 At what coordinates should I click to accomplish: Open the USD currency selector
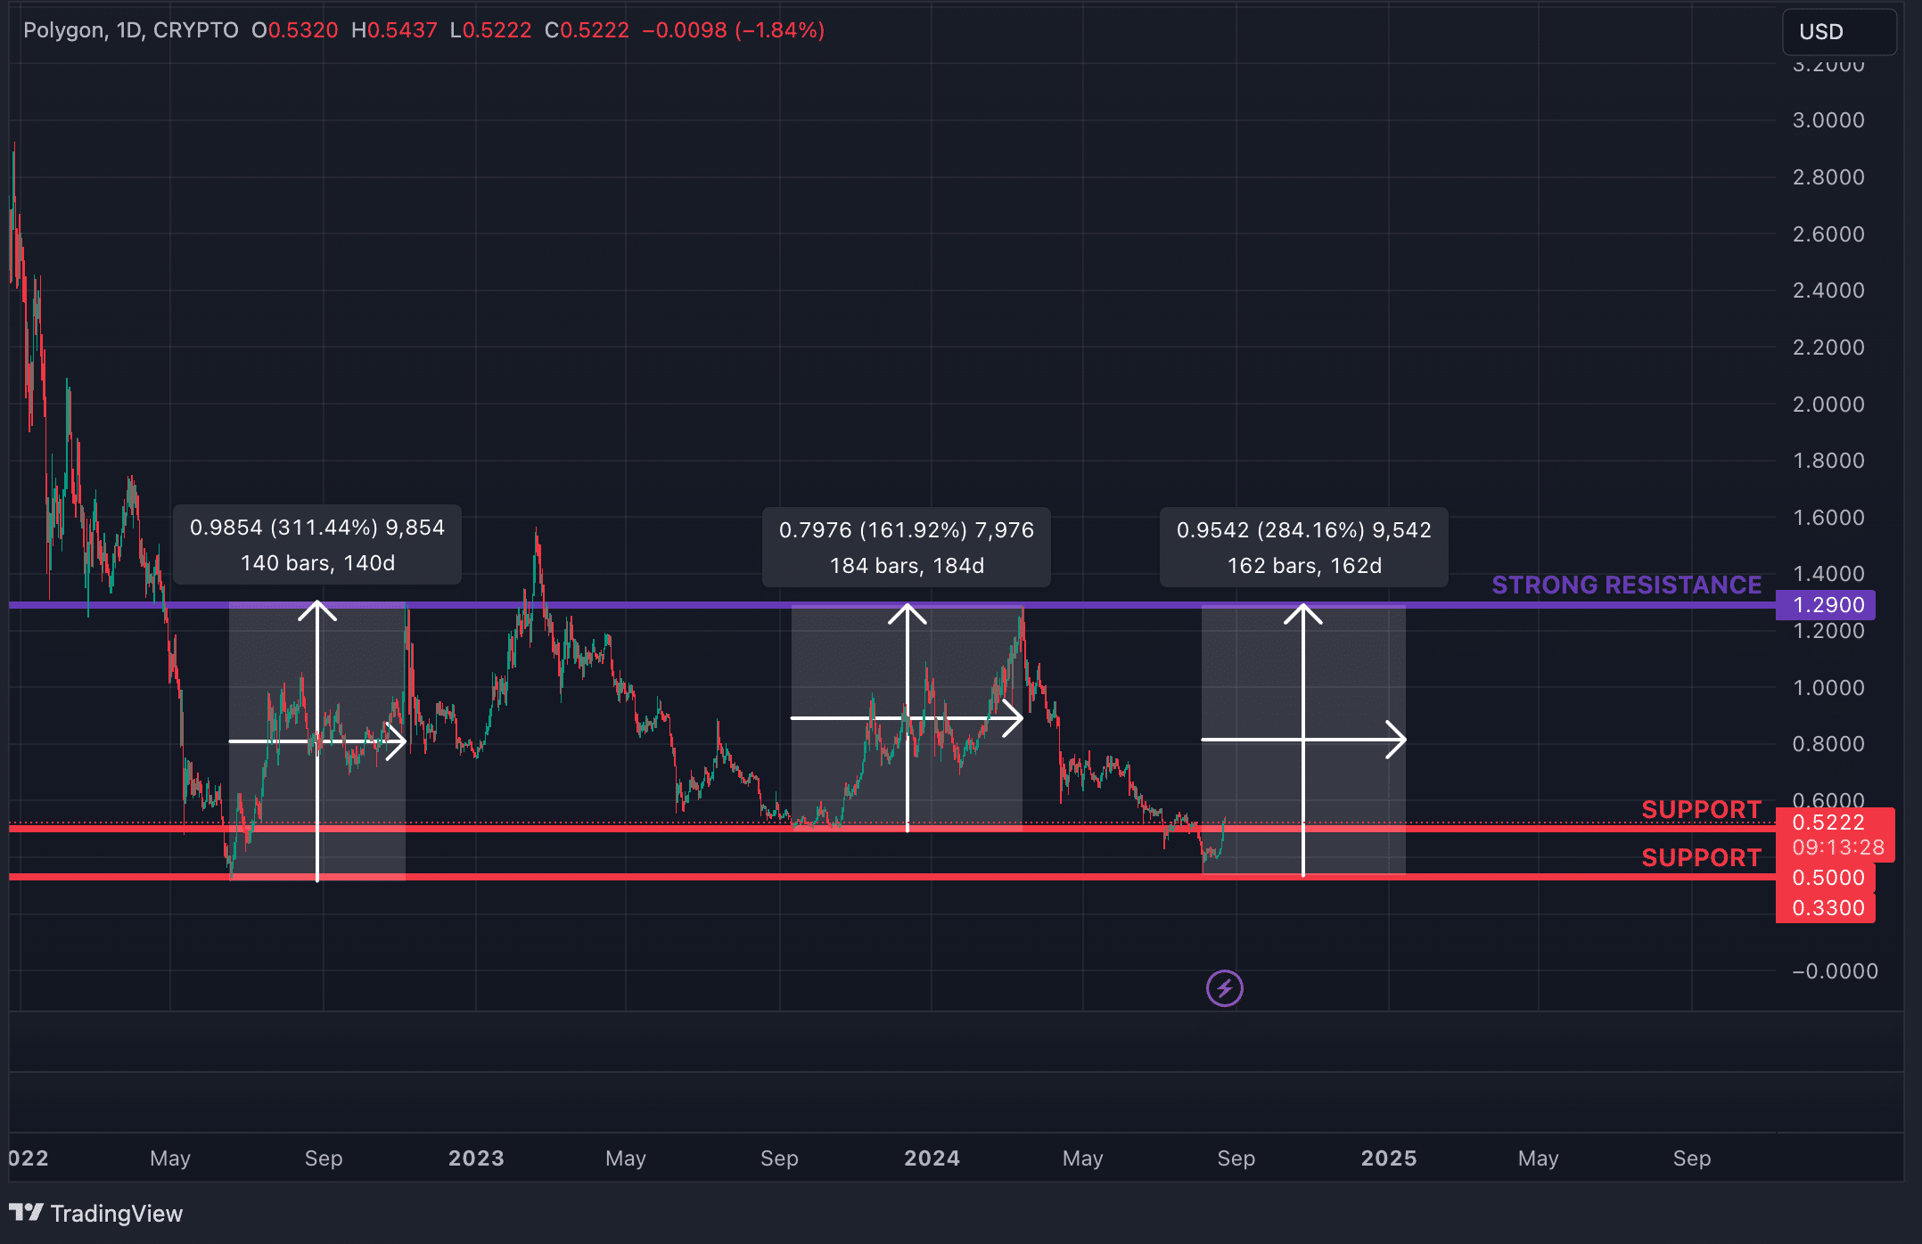tap(1838, 32)
